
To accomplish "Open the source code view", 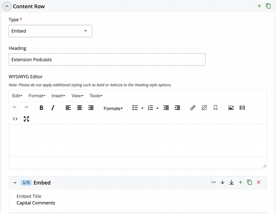I will (x=15, y=119).
